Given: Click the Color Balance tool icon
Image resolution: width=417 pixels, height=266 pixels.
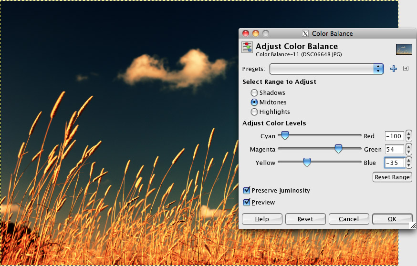Looking at the screenshot, I should click(247, 47).
